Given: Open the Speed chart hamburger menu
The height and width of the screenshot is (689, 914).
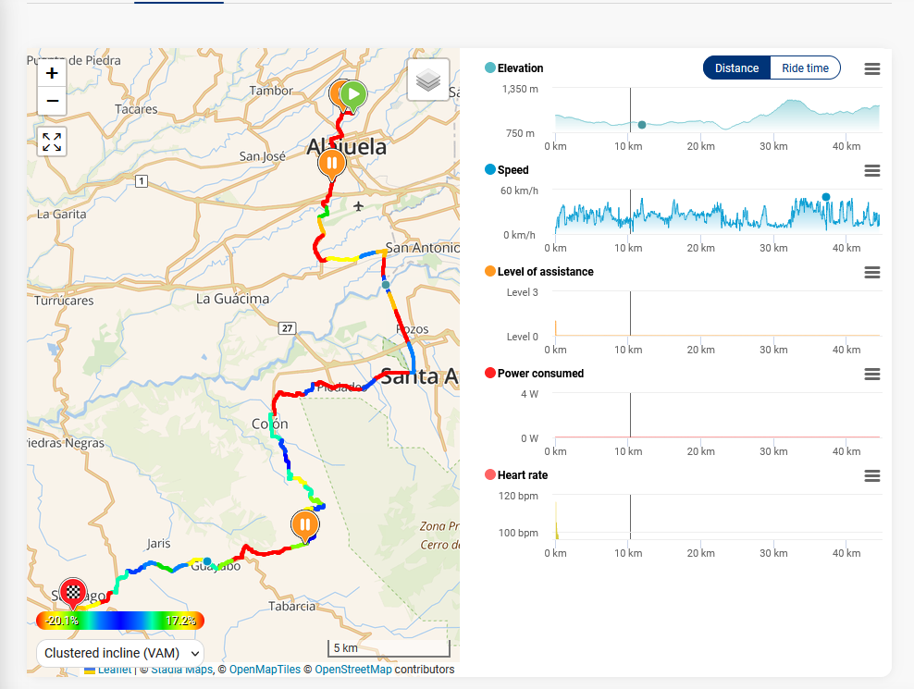Looking at the screenshot, I should [871, 171].
